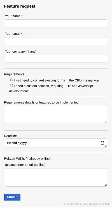112x208 pixels.
Task: Select the yyyy year part of Deadline
Action: click(23, 143)
